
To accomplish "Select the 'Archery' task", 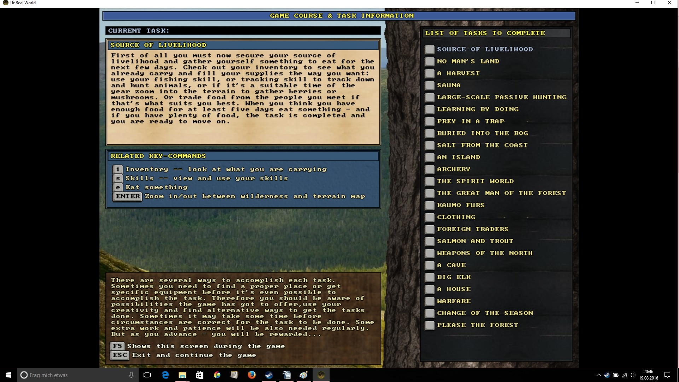I will coord(454,169).
